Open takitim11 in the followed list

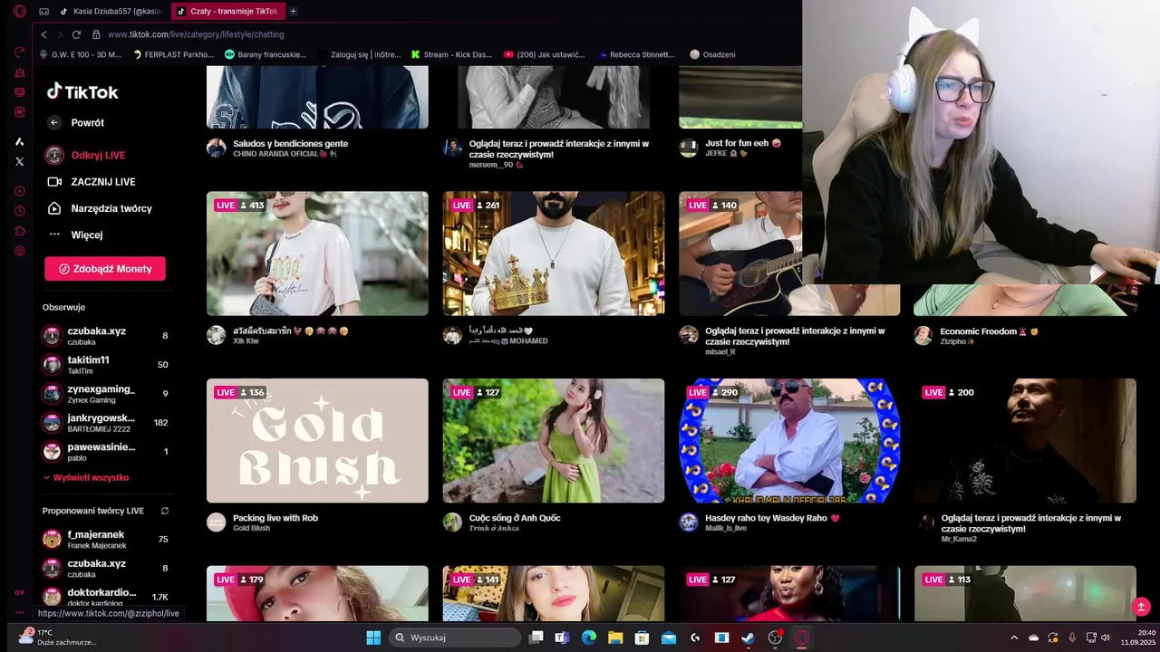click(x=105, y=364)
